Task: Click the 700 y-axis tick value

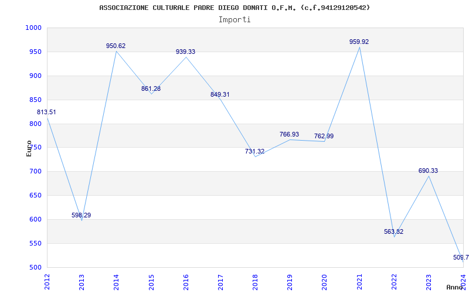Action: click(35, 171)
